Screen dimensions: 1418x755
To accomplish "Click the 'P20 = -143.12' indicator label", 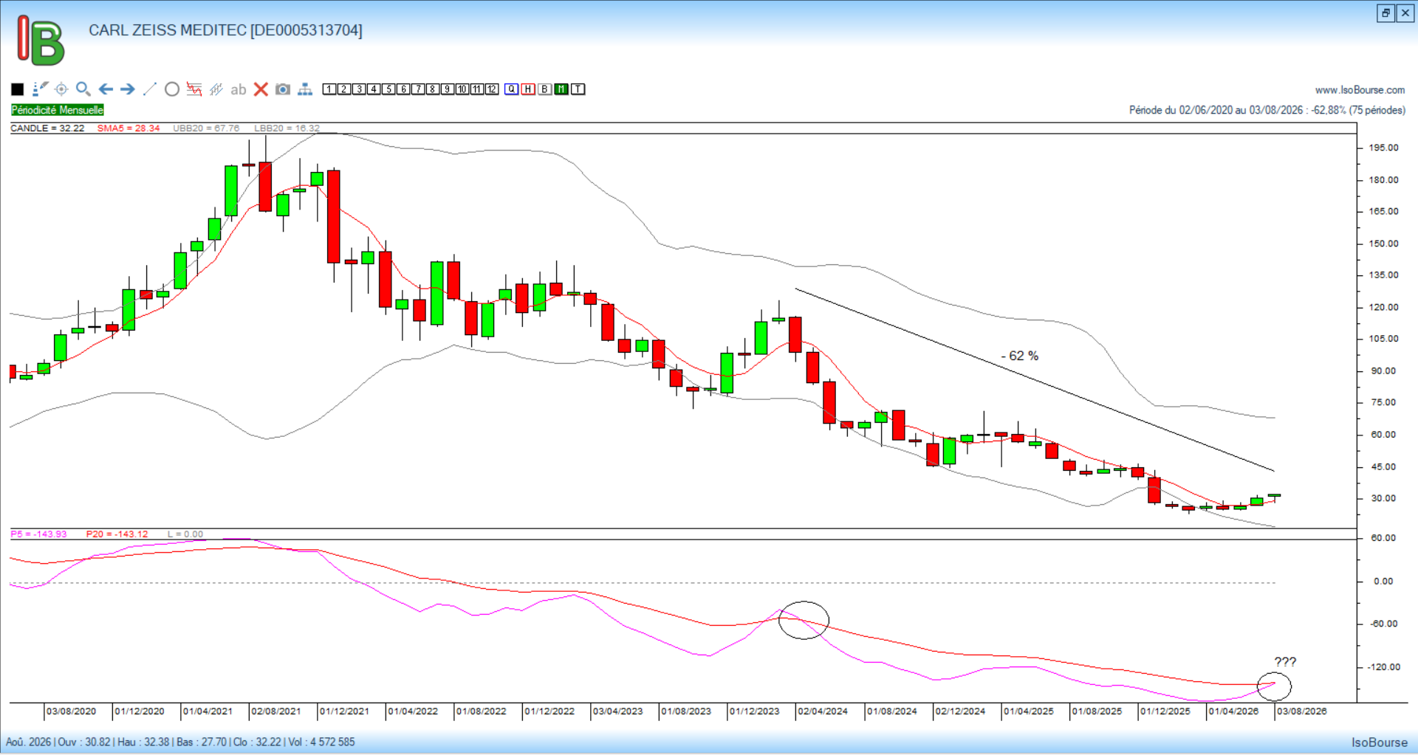I will (x=117, y=534).
